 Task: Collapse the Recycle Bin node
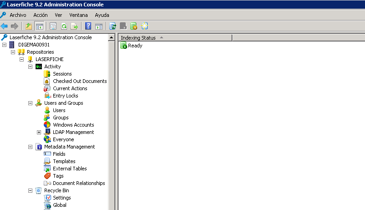point(30,191)
